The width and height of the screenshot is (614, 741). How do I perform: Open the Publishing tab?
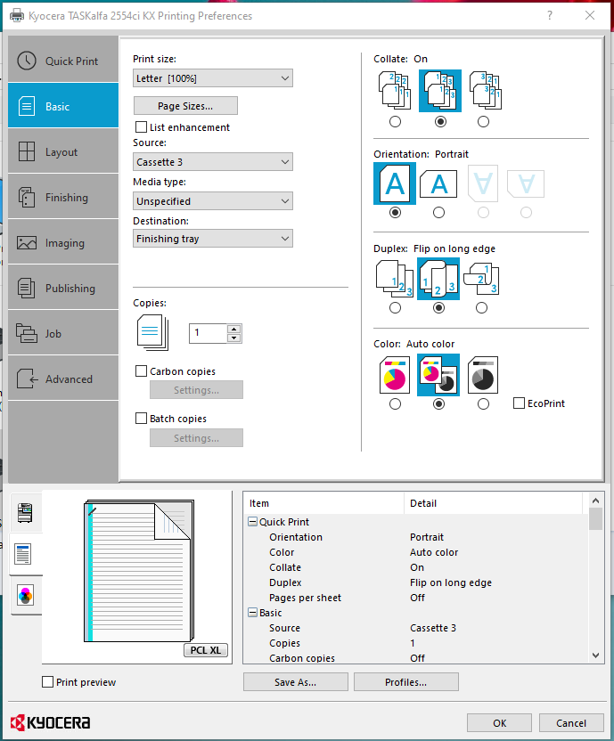click(63, 288)
